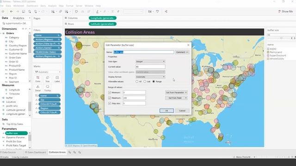Click the New Dashboard tab icon
The height and width of the screenshot is (166, 296).
point(74,152)
